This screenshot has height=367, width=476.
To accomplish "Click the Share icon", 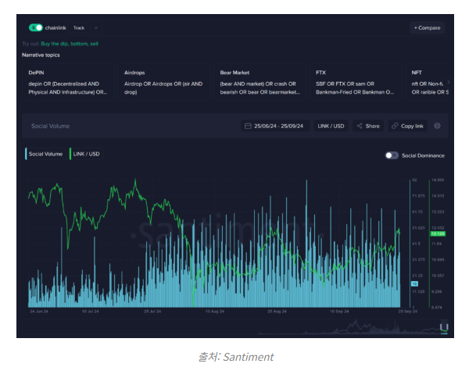I will (x=367, y=126).
